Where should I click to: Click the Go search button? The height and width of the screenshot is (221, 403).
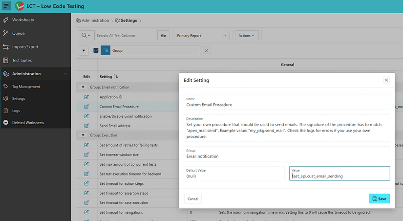(x=163, y=36)
